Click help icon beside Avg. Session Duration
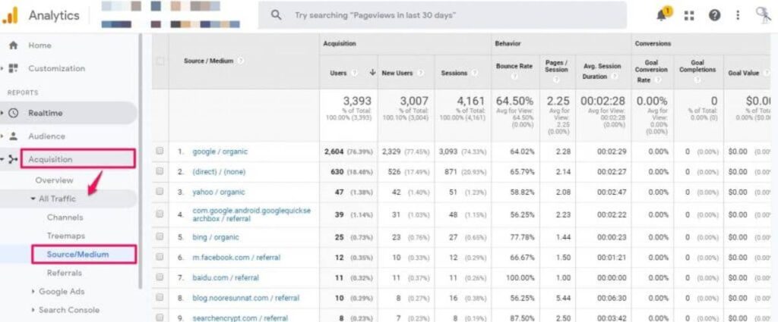This screenshot has height=322, width=778. click(614, 77)
